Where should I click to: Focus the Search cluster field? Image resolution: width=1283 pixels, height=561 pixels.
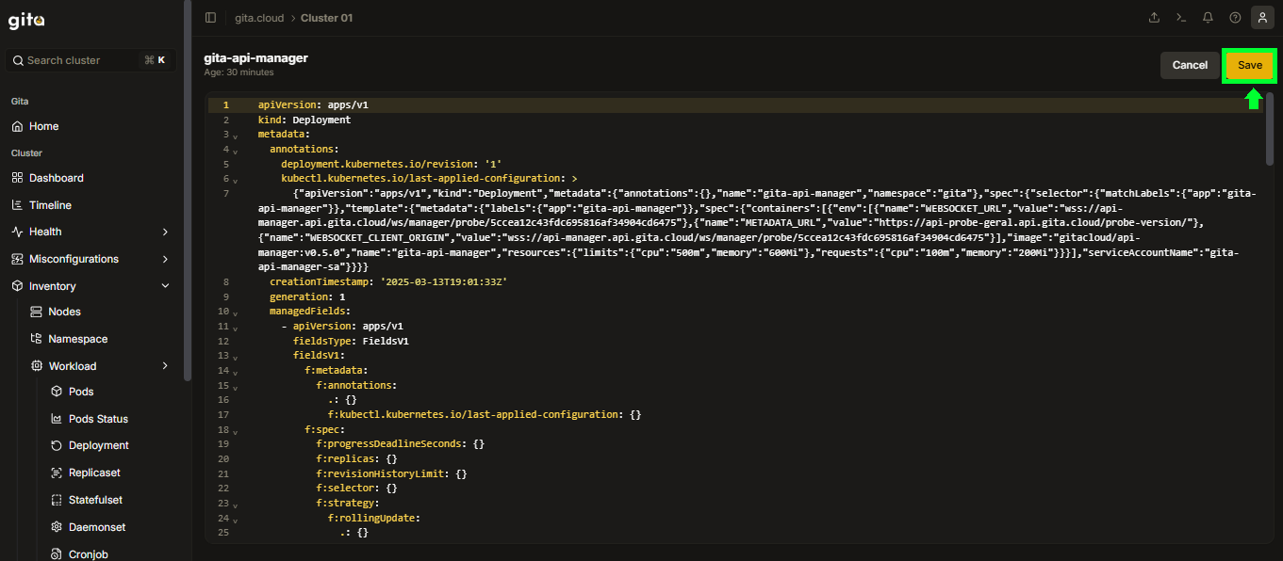click(91, 60)
